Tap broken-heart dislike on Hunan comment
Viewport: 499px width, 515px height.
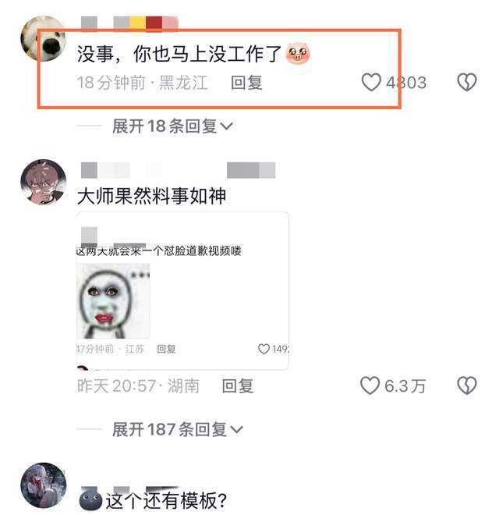(x=467, y=385)
